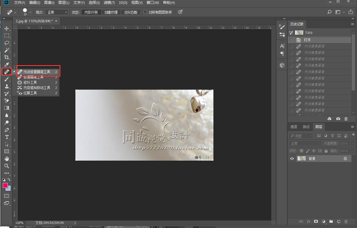Image resolution: width=357 pixels, height=228 pixels.
Task: Click the 110% zoom level field
Action: tap(19, 223)
